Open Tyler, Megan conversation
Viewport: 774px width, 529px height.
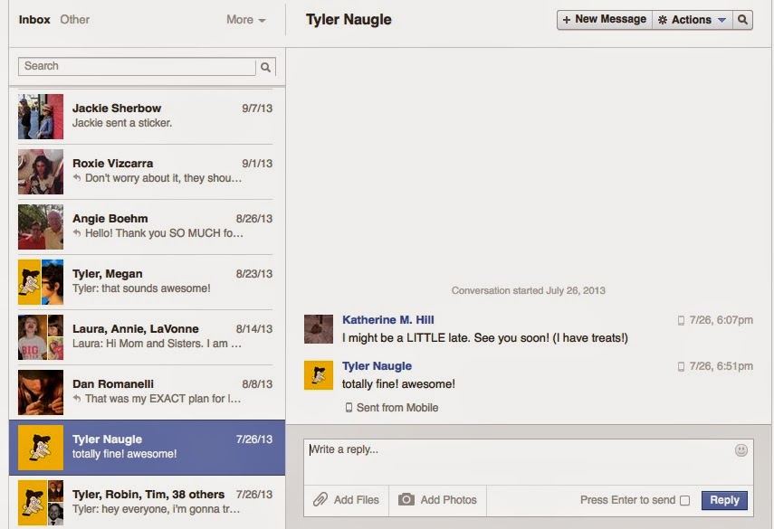(146, 282)
